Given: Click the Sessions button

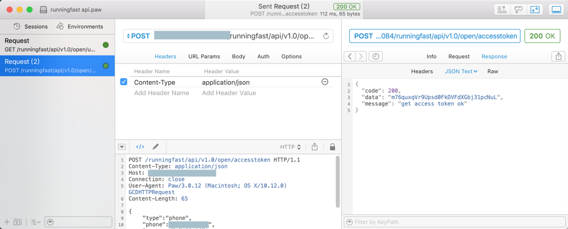Looking at the screenshot, I should (x=31, y=27).
